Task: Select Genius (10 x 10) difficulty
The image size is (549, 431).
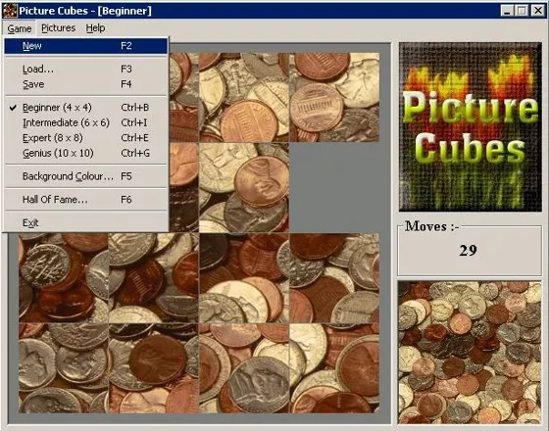Action: (86, 153)
